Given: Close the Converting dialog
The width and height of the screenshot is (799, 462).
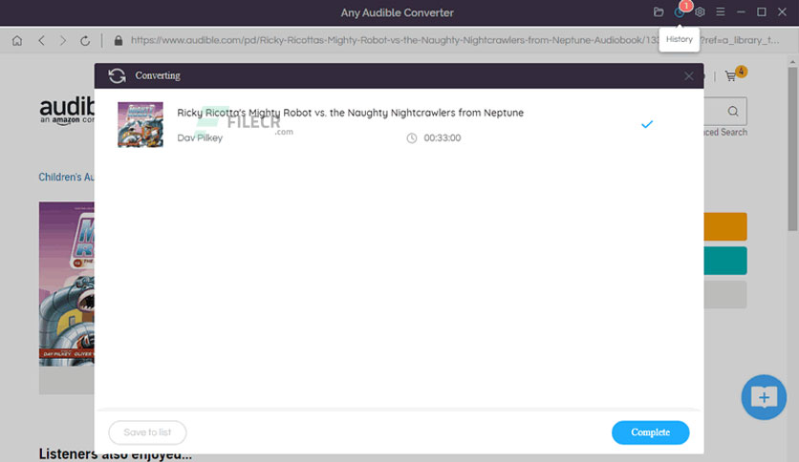Looking at the screenshot, I should (688, 76).
